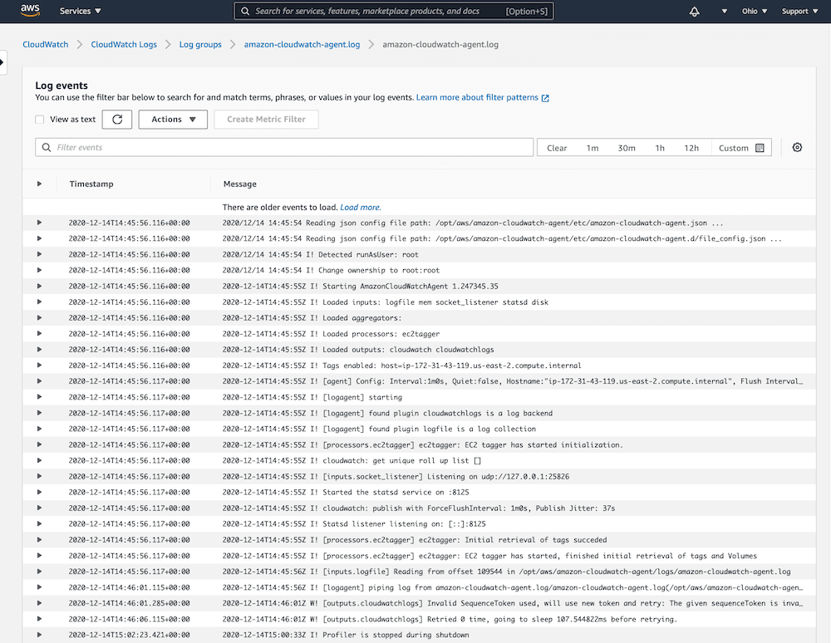
Task: Open the Services menu
Action: tap(81, 12)
